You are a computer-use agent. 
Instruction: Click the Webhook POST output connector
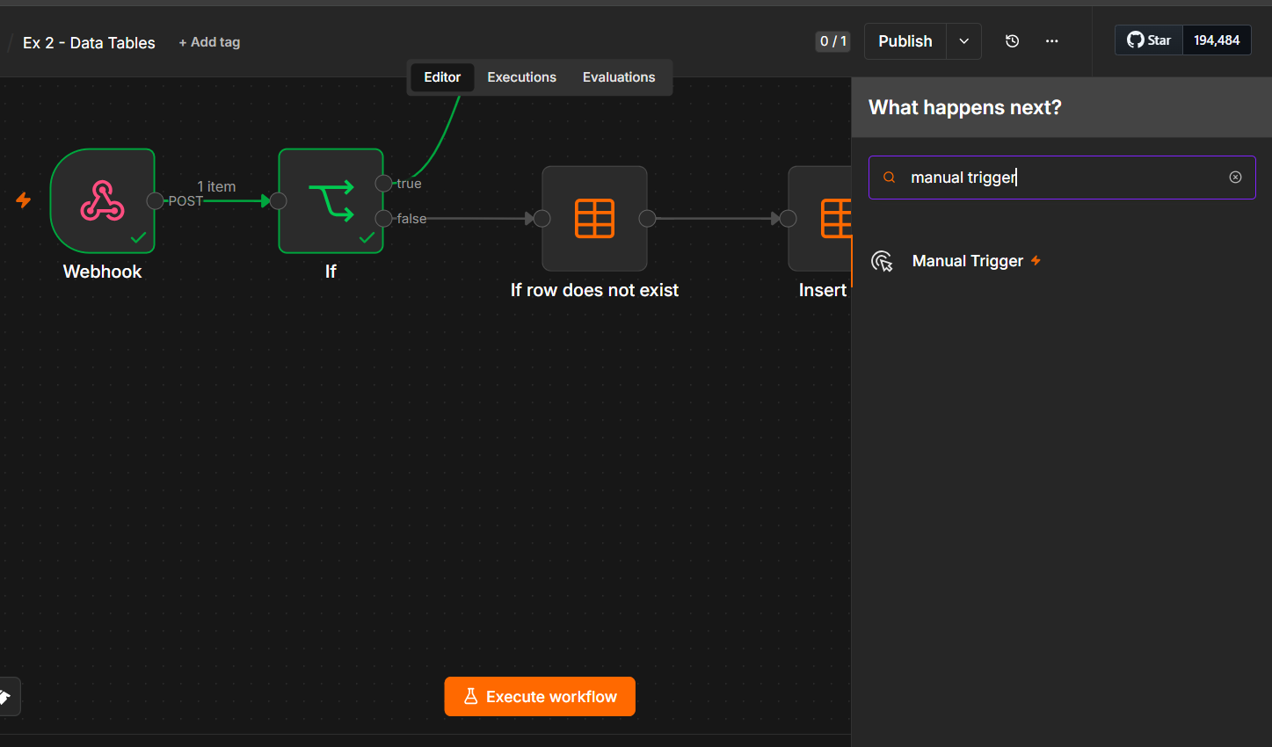(155, 200)
